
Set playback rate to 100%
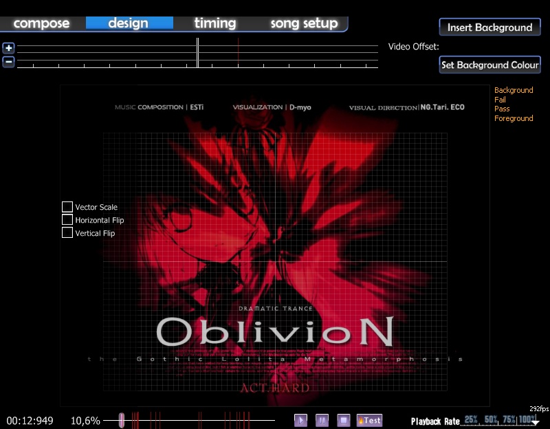tap(527, 419)
